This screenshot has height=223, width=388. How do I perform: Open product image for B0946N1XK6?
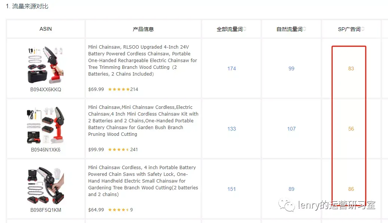(x=46, y=125)
